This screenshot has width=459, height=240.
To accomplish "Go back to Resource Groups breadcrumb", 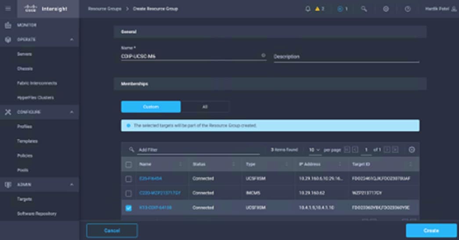I will click(105, 9).
